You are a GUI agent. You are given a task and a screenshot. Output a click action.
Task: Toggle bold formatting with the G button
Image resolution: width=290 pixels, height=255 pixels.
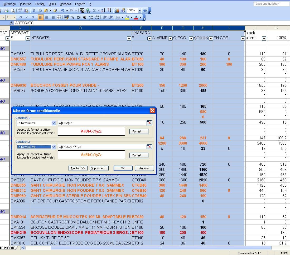point(21,17)
